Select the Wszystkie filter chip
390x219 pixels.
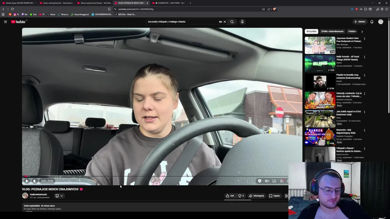[x=311, y=31]
